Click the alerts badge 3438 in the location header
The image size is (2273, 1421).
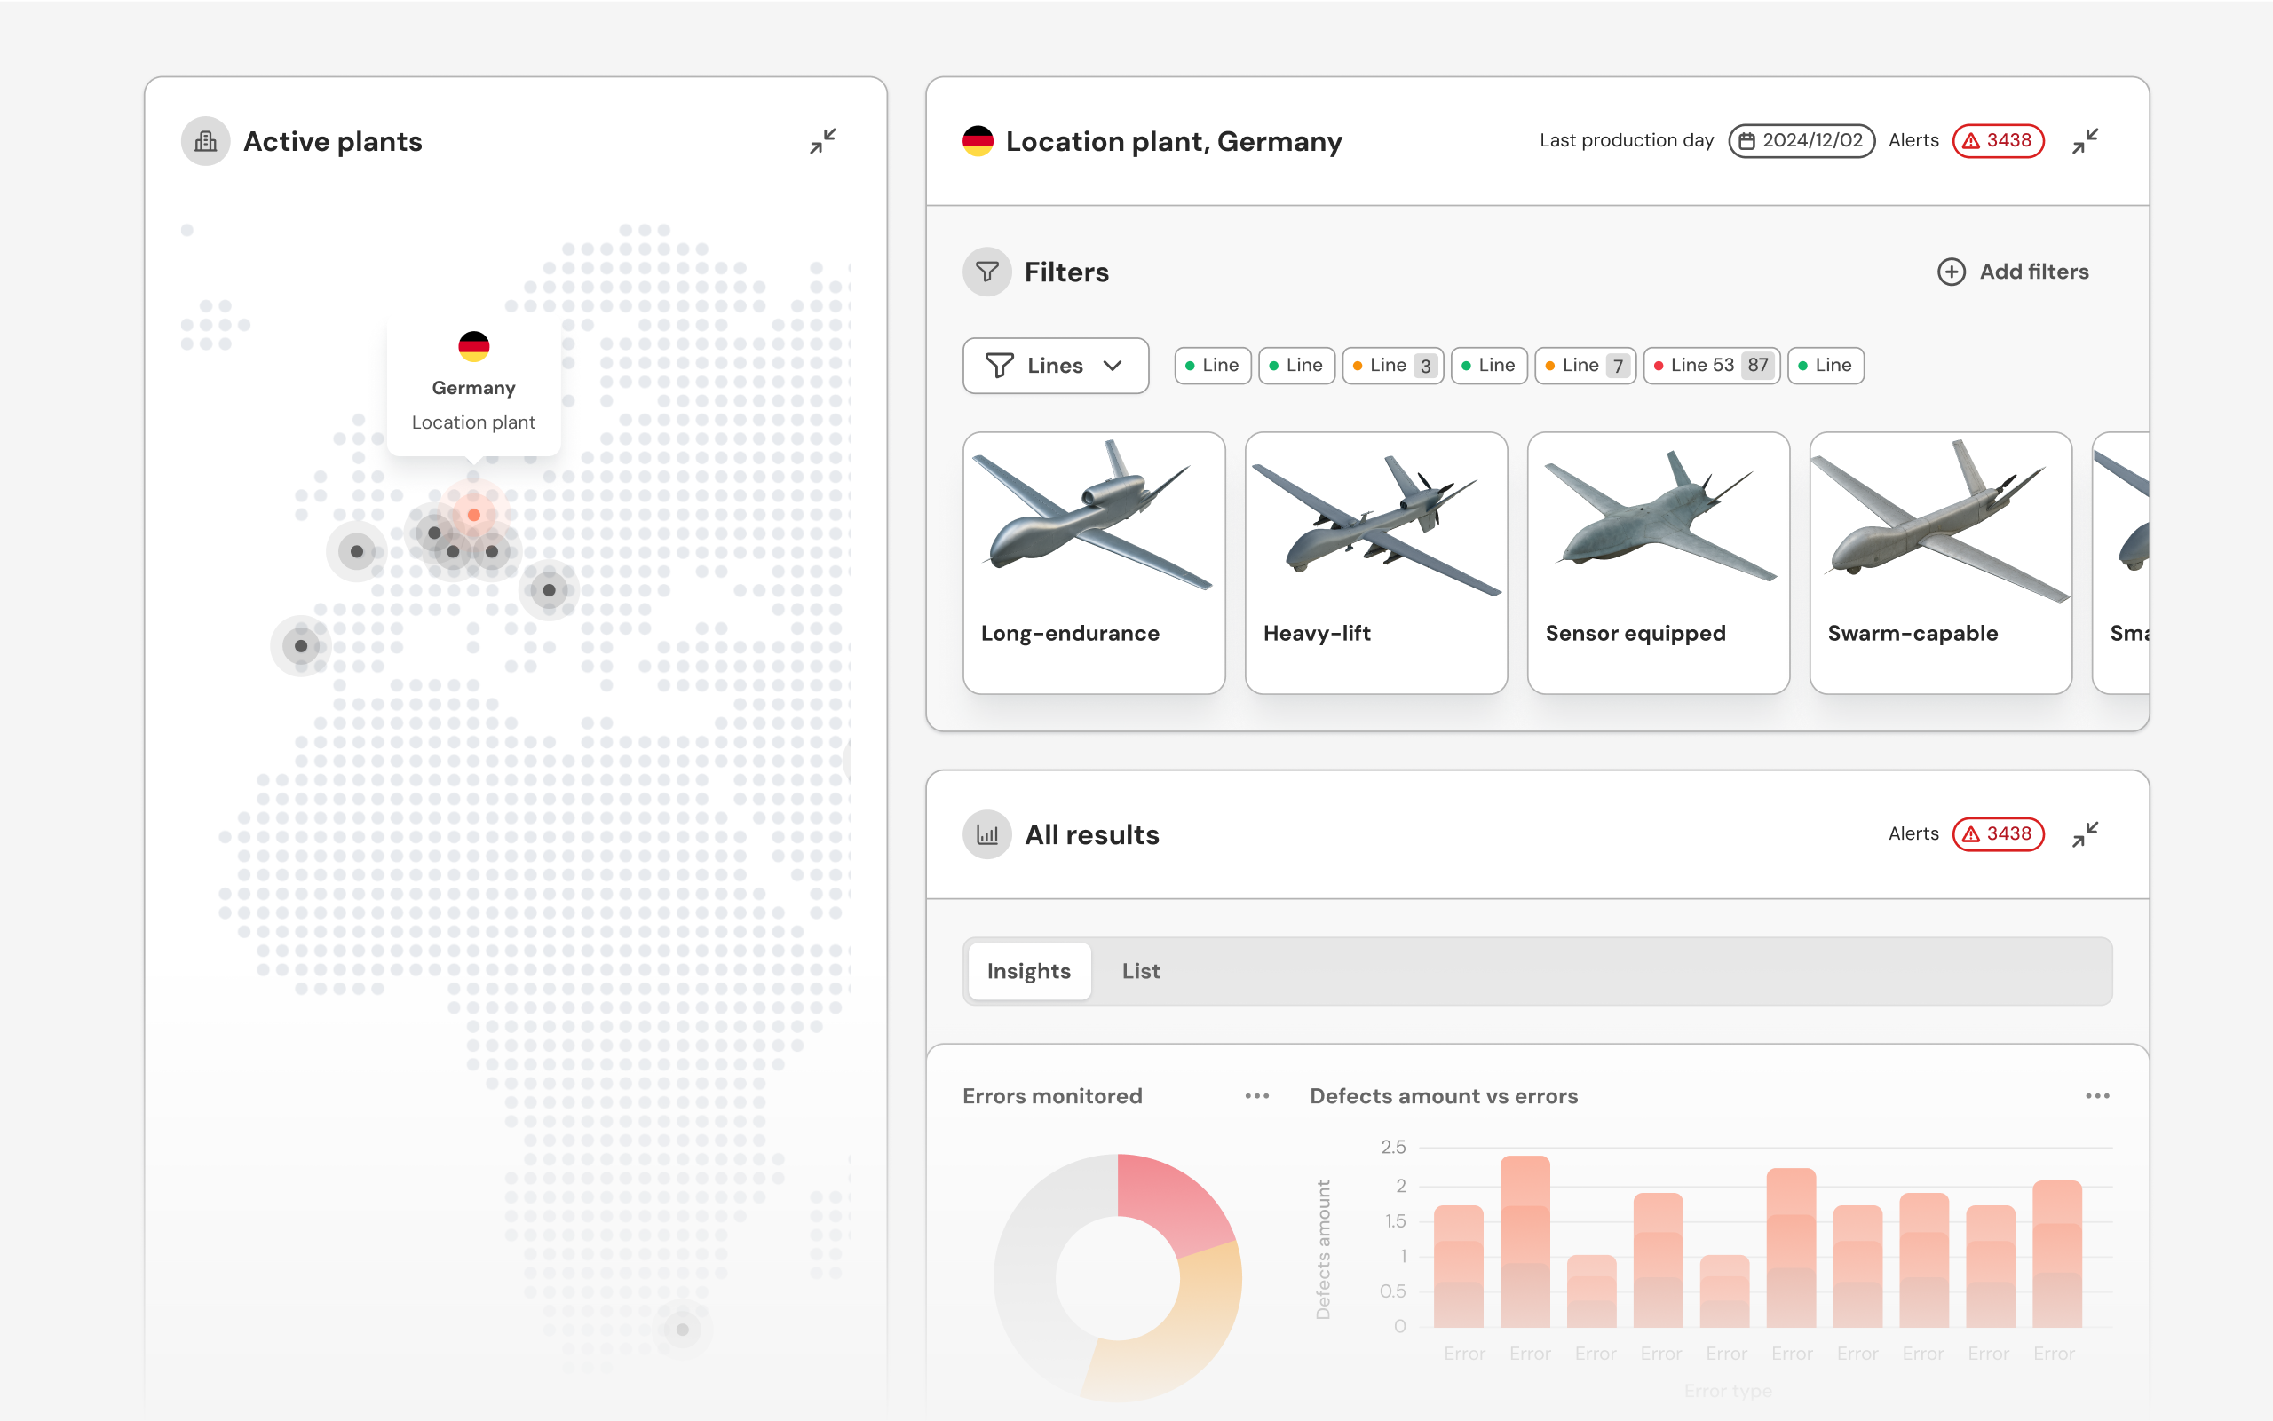pos(1999,141)
